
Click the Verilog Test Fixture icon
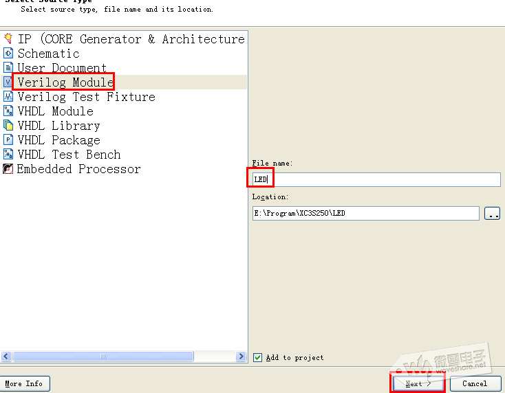(x=8, y=97)
